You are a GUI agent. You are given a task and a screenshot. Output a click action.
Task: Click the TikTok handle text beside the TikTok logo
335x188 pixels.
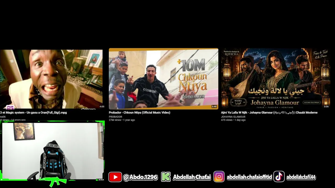(301, 177)
